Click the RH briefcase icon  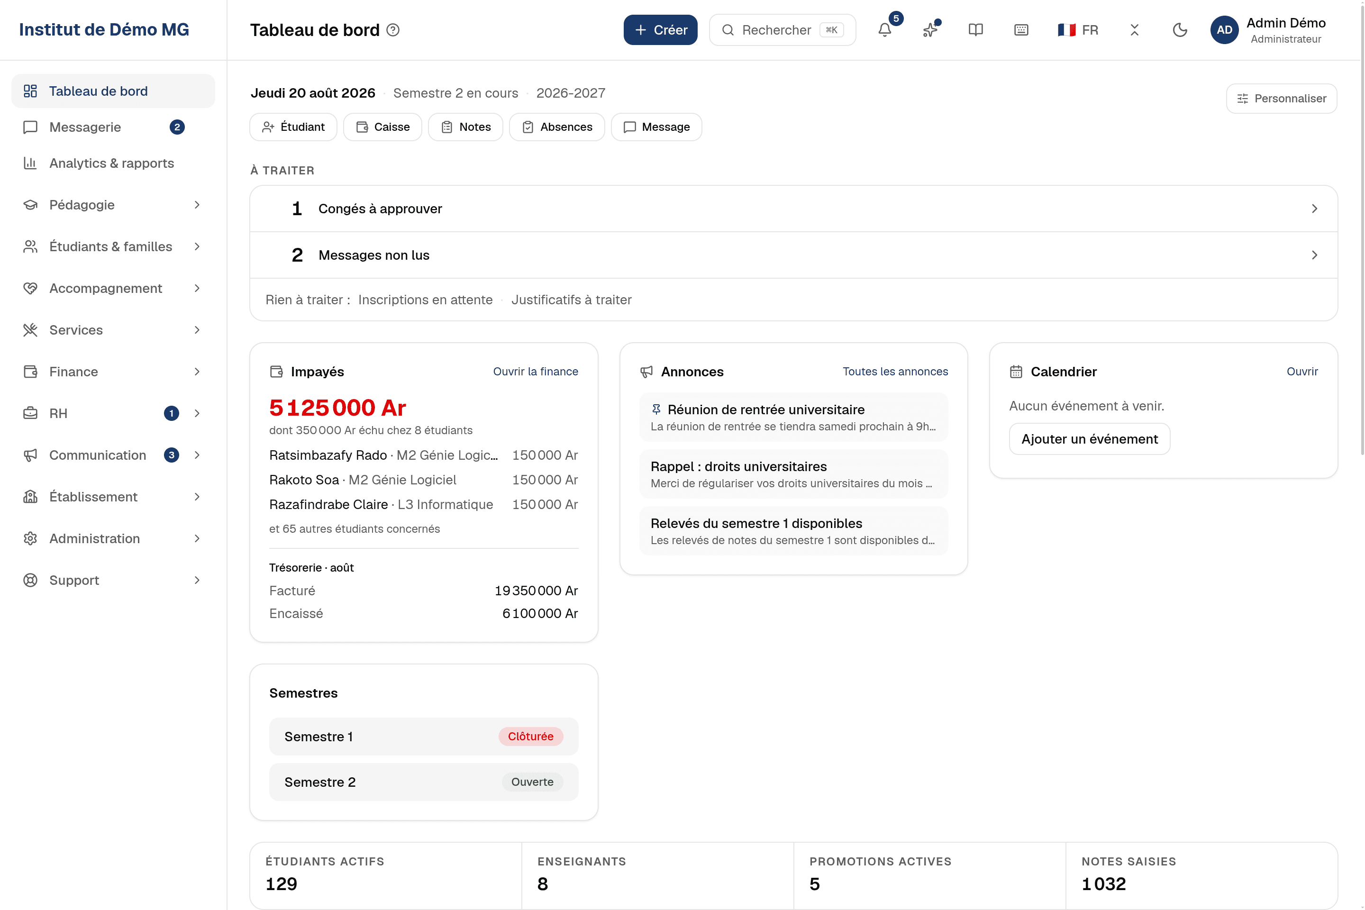(30, 414)
